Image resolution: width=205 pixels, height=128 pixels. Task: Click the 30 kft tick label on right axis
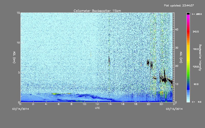(177, 48)
